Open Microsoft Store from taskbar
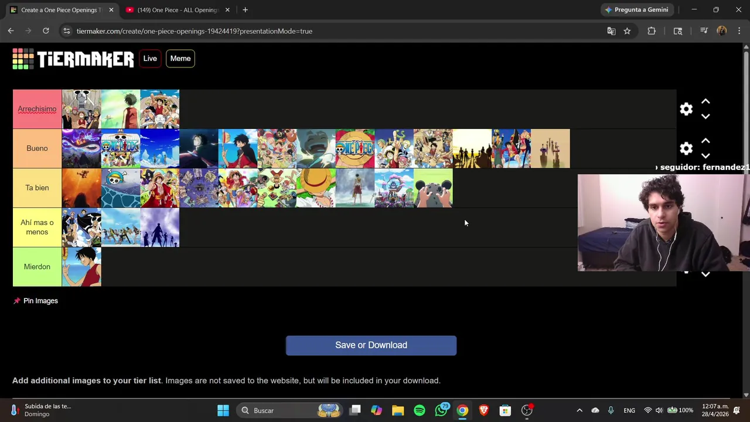 [x=505, y=410]
